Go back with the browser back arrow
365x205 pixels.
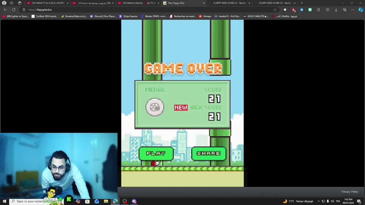pyautogui.click(x=5, y=10)
